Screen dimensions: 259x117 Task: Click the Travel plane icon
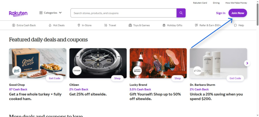(106, 25)
